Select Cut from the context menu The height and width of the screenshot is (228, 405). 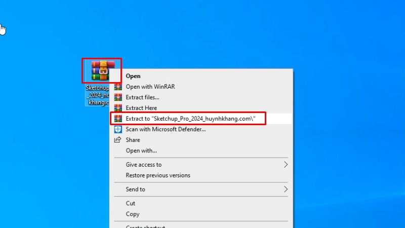click(131, 203)
